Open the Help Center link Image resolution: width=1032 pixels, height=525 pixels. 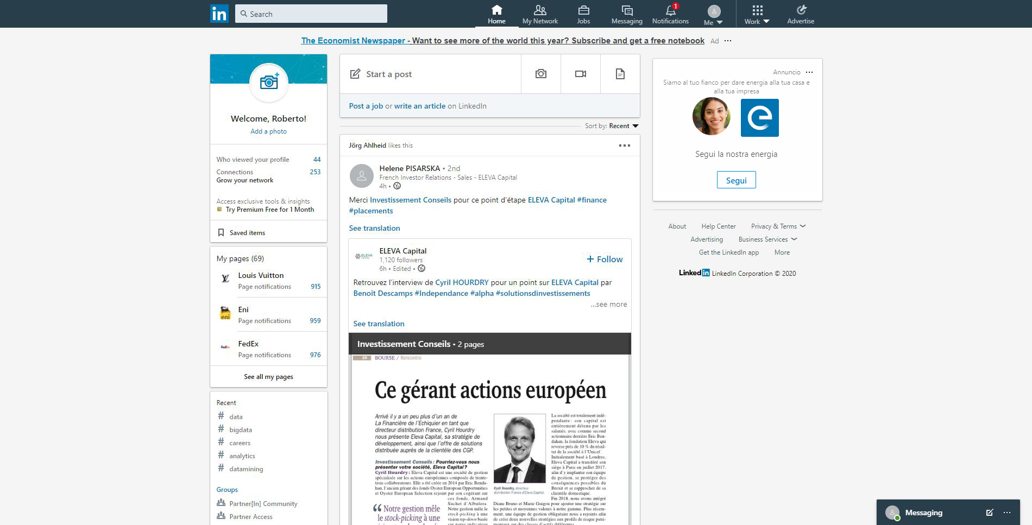click(719, 226)
